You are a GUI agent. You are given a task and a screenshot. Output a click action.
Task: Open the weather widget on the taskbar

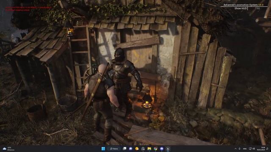[8, 149]
